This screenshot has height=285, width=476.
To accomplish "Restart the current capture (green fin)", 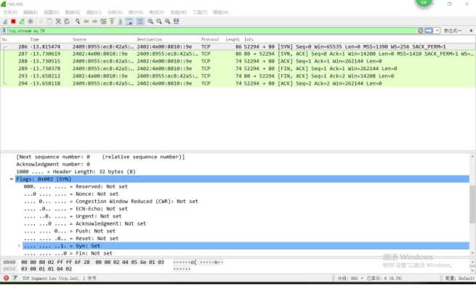I will (x=22, y=21).
